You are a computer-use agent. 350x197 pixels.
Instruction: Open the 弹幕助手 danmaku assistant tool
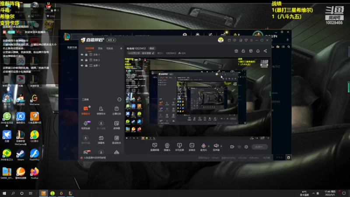click(x=85, y=110)
